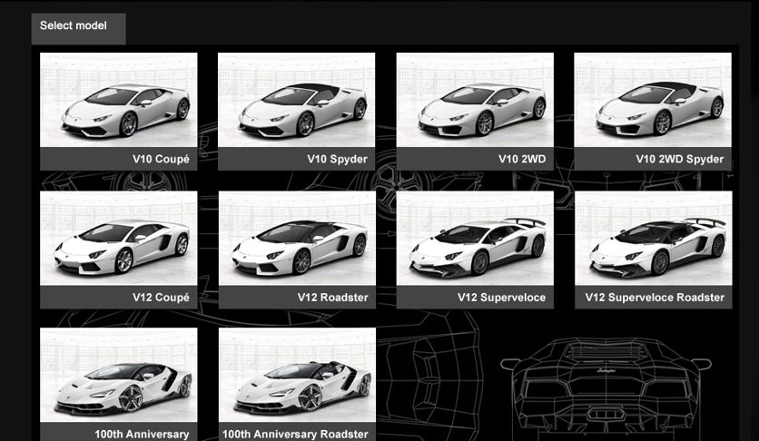Open the Select model tab
759x441 pixels.
[x=78, y=28]
